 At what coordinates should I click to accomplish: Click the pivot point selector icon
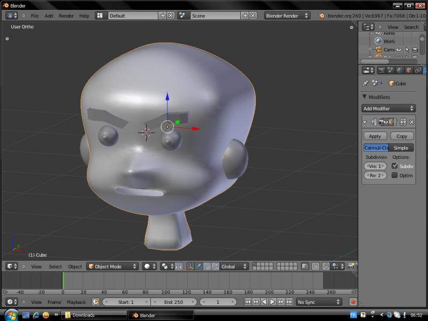166,266
